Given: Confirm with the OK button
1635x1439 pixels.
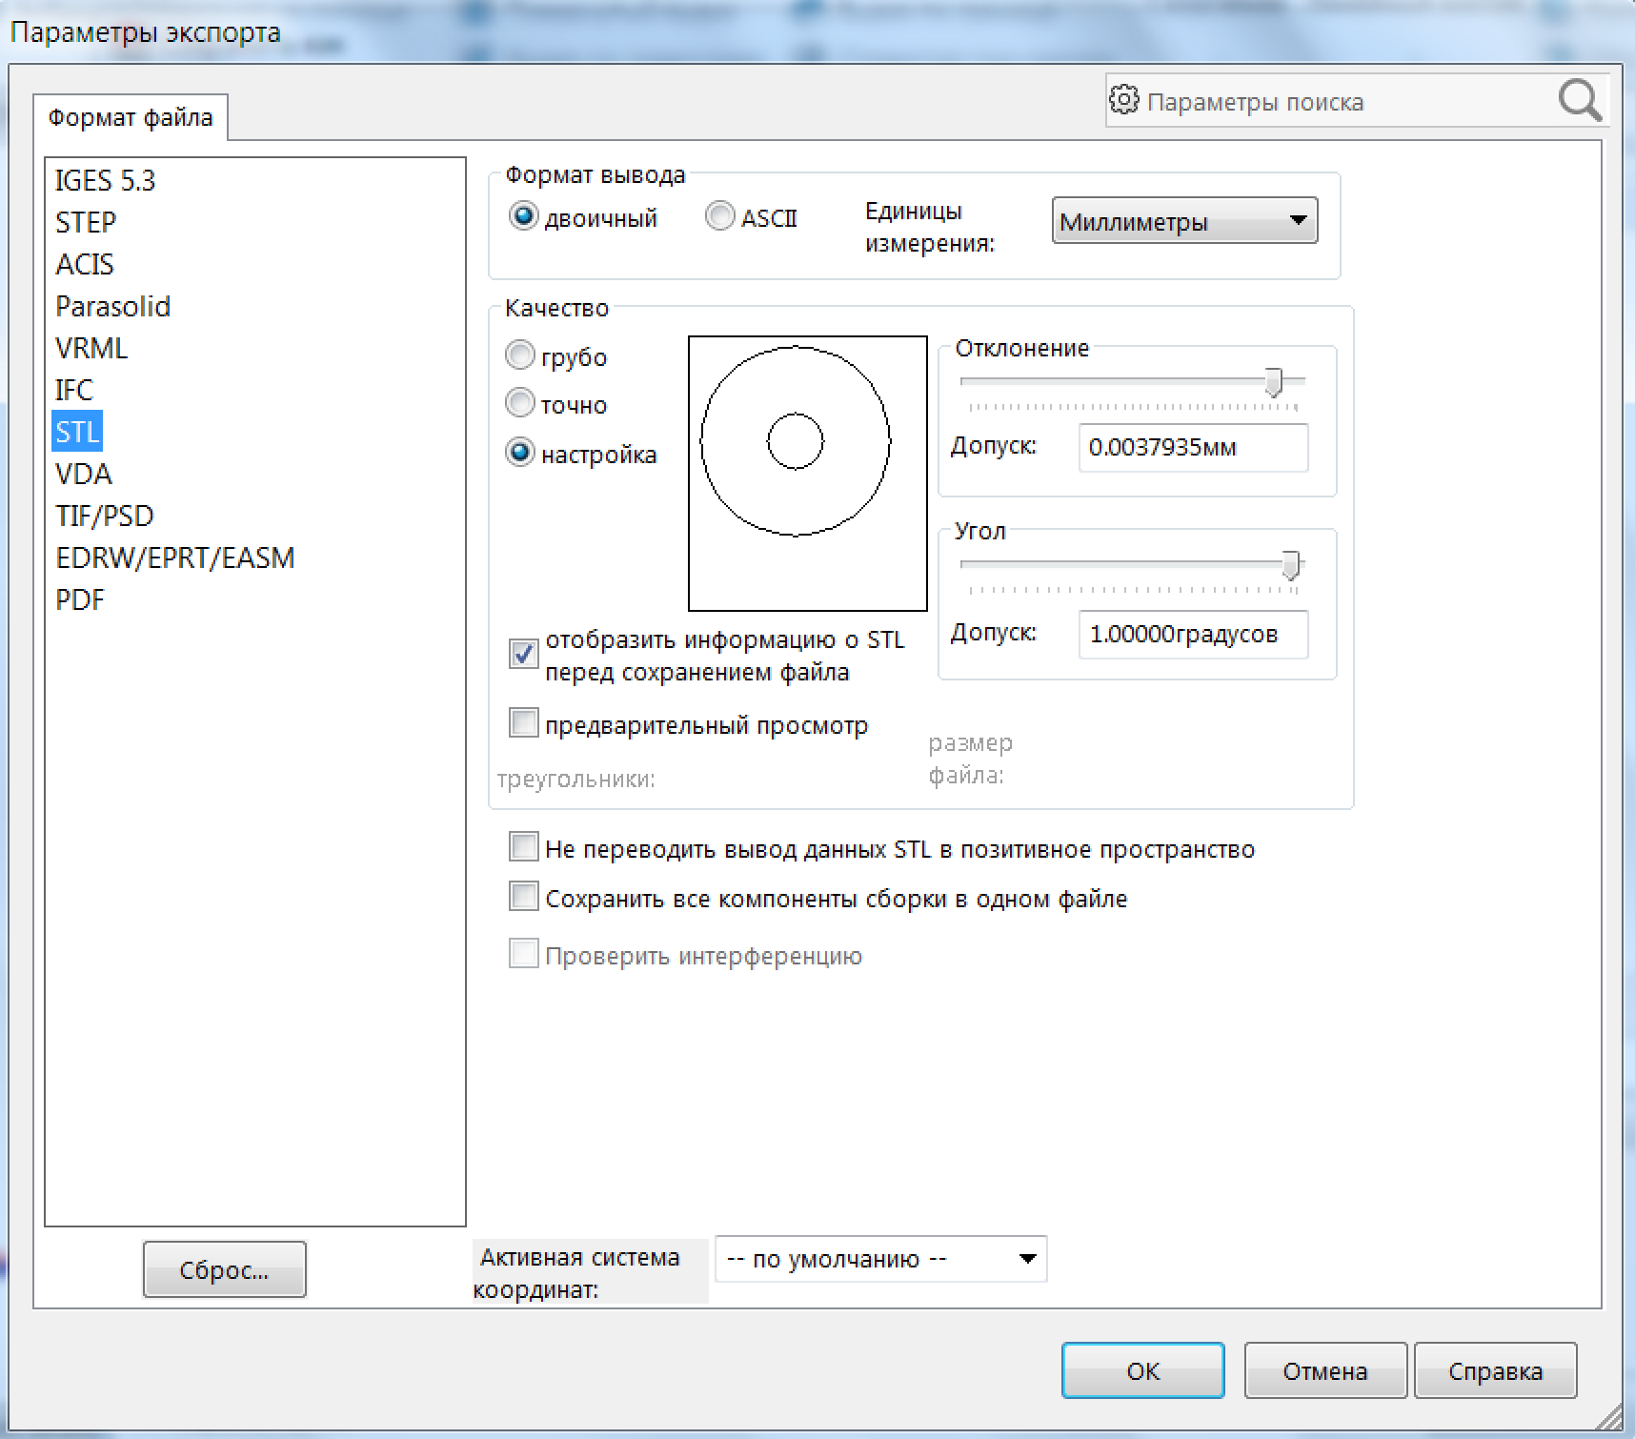Looking at the screenshot, I should click(x=1143, y=1370).
